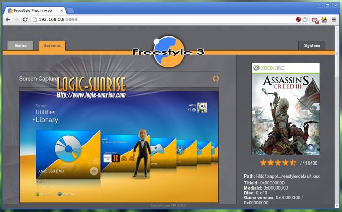Click the Assassin's Creed III cover art

coord(286,109)
